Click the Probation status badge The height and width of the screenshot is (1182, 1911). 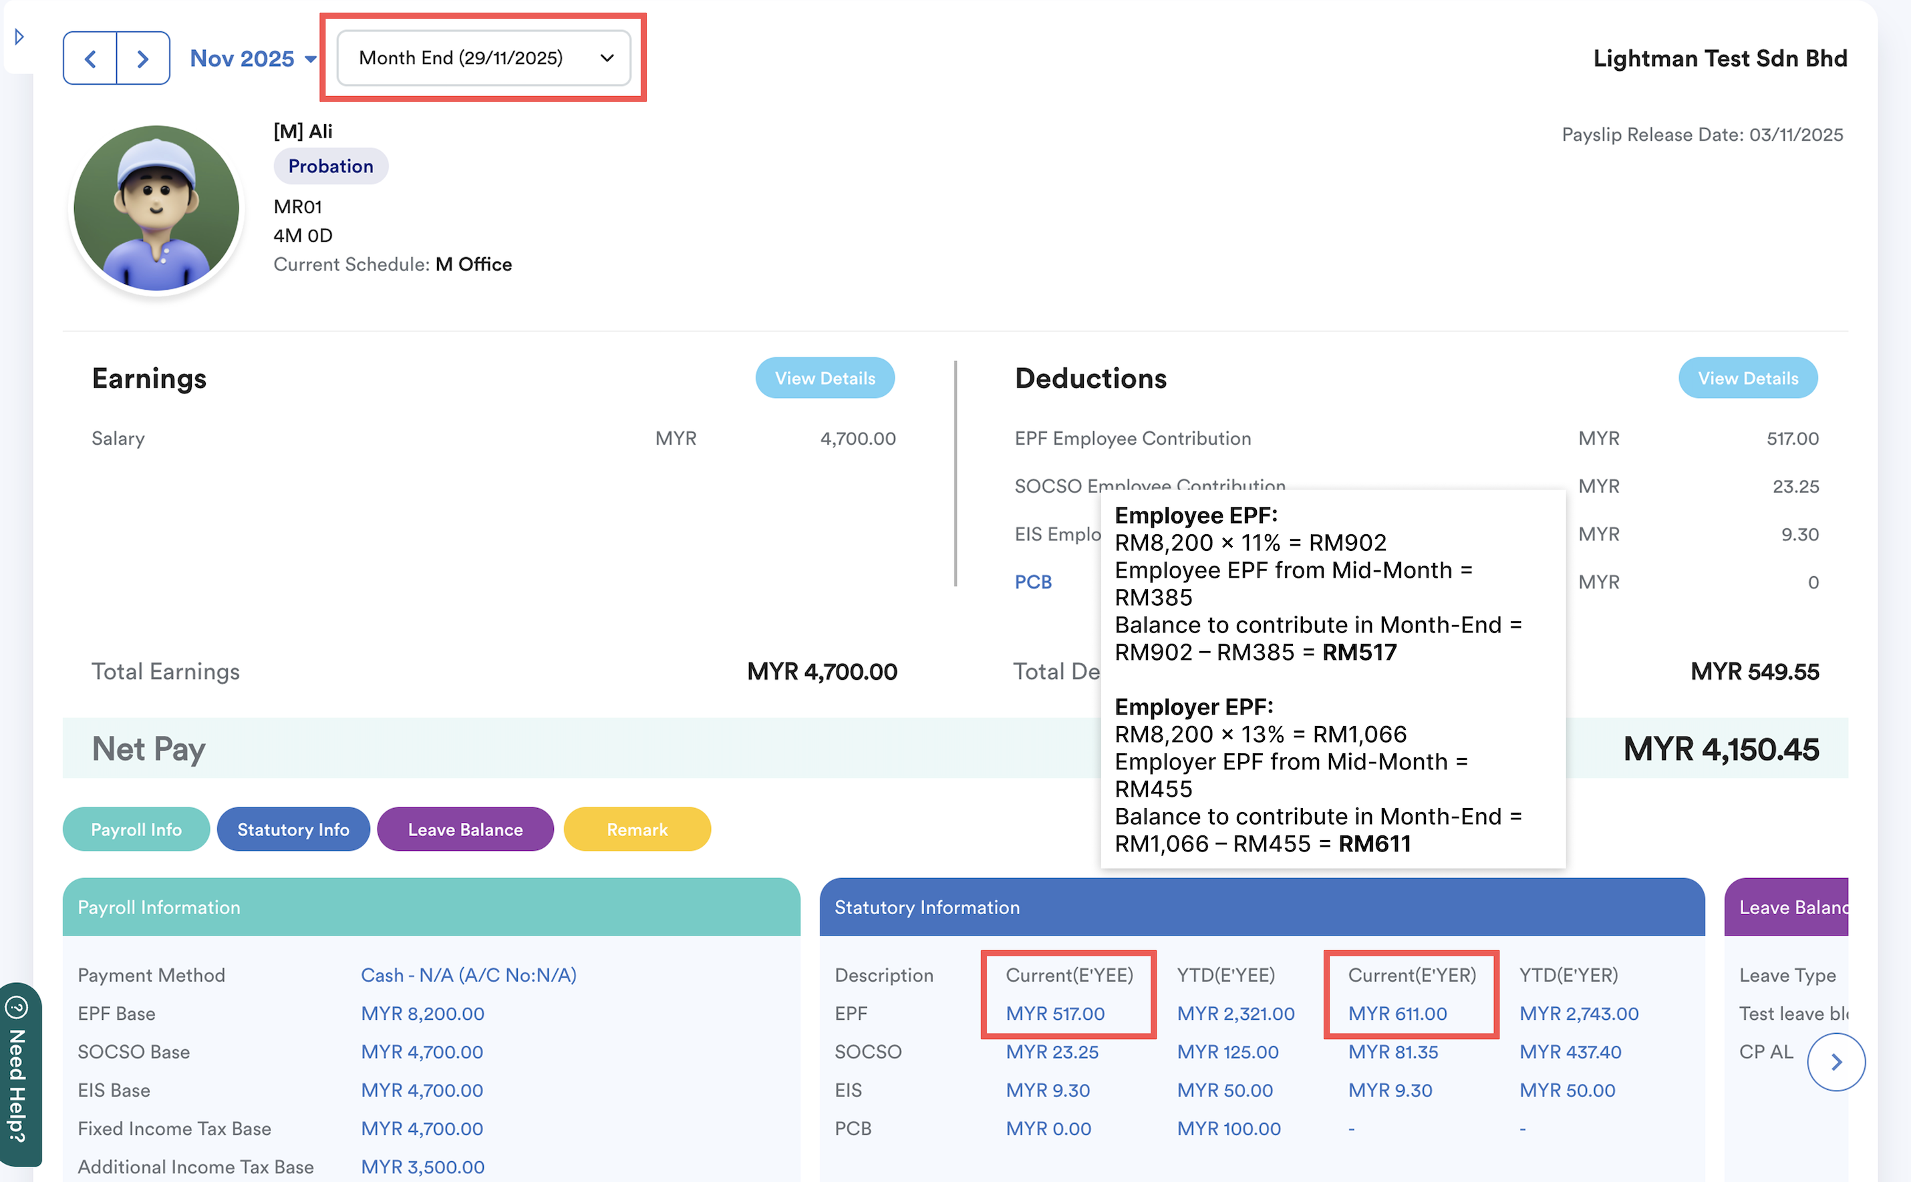click(x=330, y=166)
